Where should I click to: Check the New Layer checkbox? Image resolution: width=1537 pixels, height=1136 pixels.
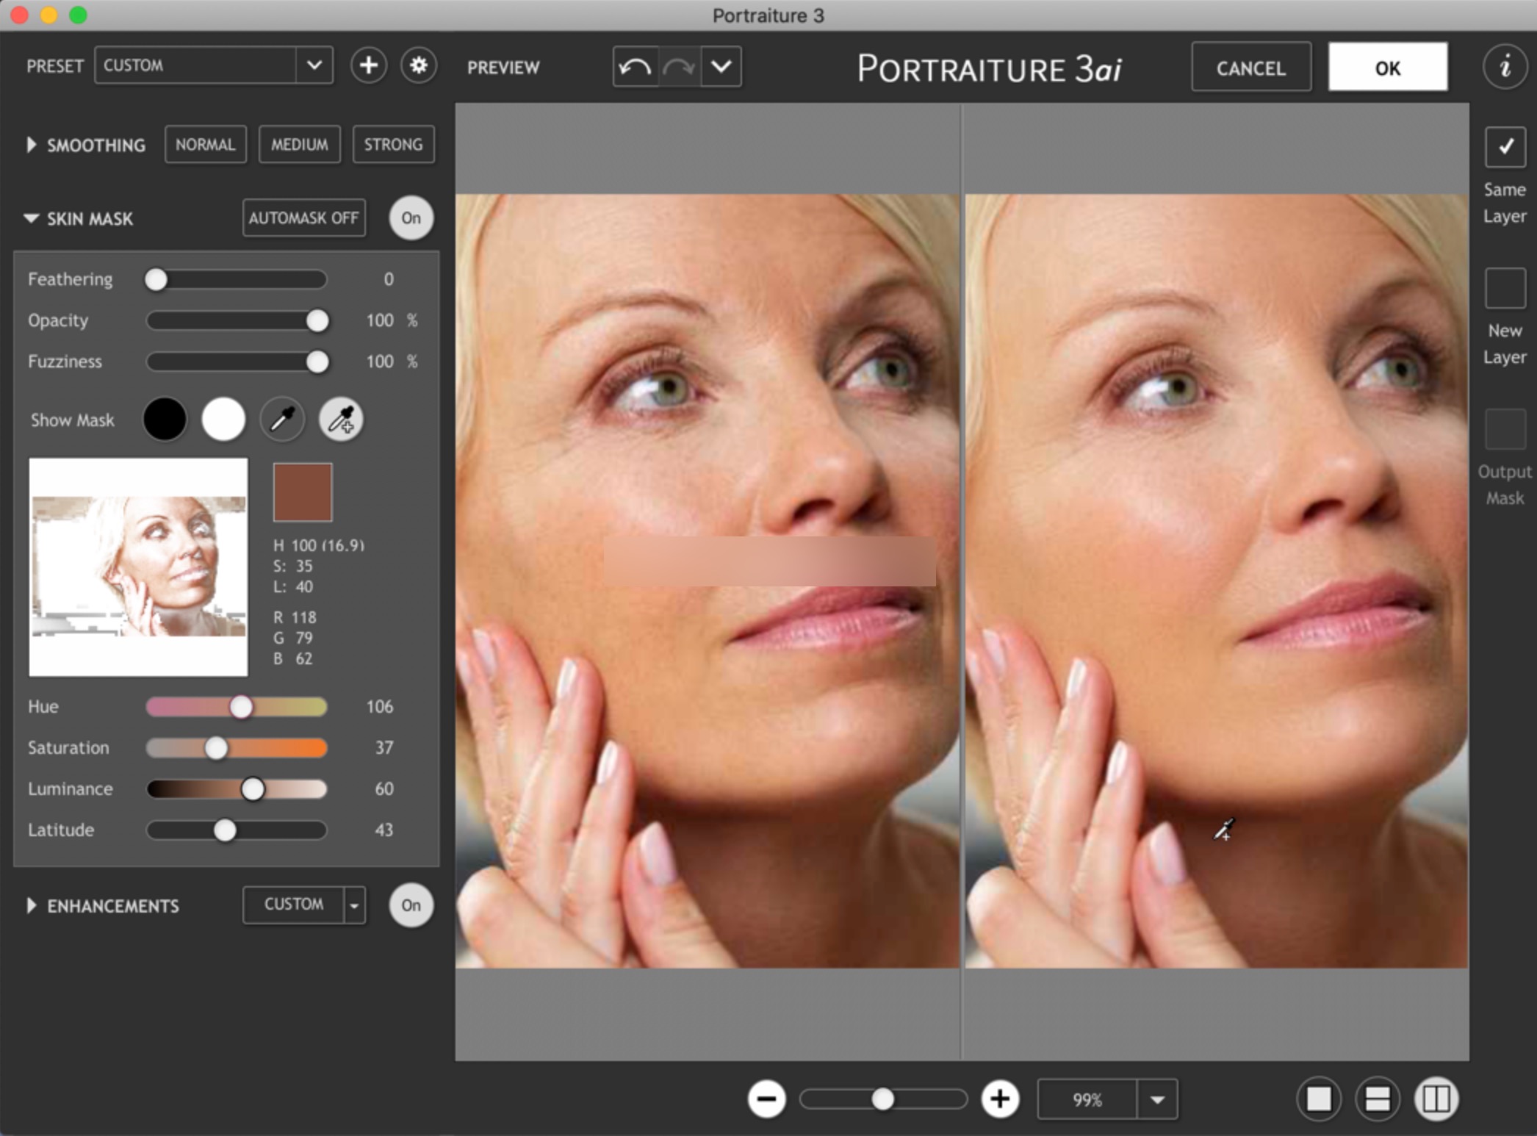pyautogui.click(x=1505, y=288)
